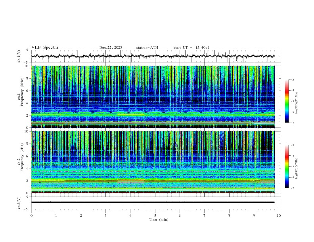Click time axis tick label "10"
The image size is (314, 242).
pos(279,216)
